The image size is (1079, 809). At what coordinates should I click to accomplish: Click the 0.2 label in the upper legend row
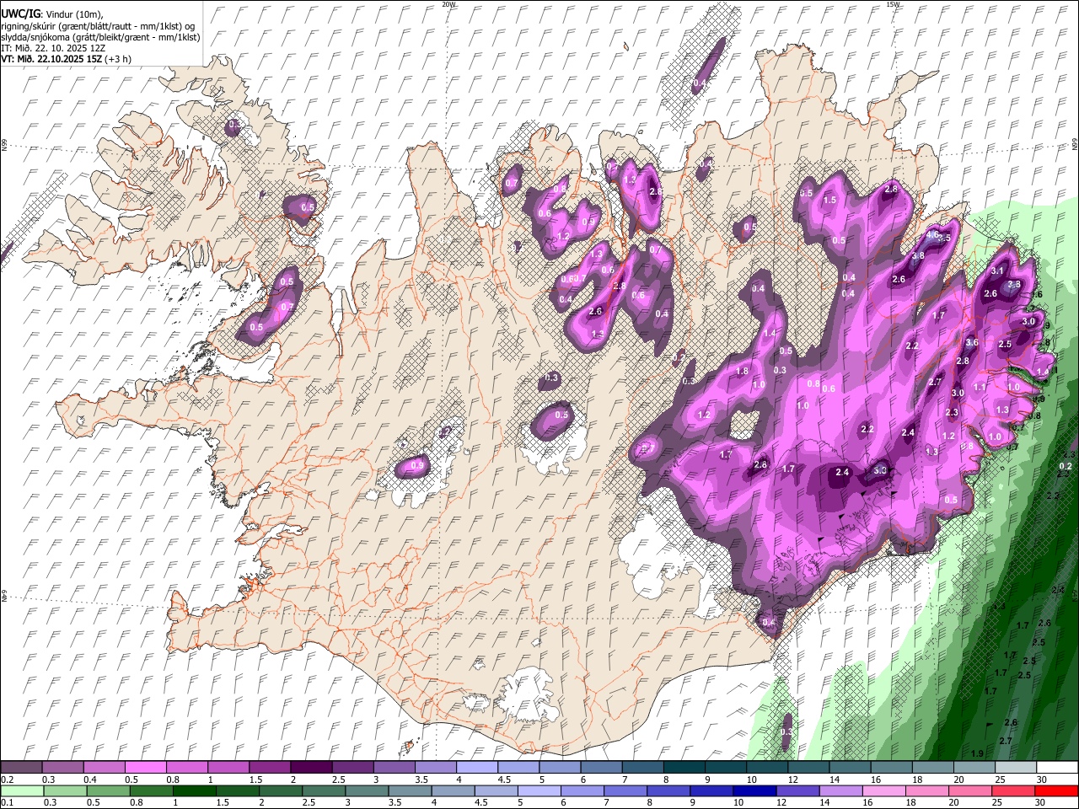click(x=7, y=780)
